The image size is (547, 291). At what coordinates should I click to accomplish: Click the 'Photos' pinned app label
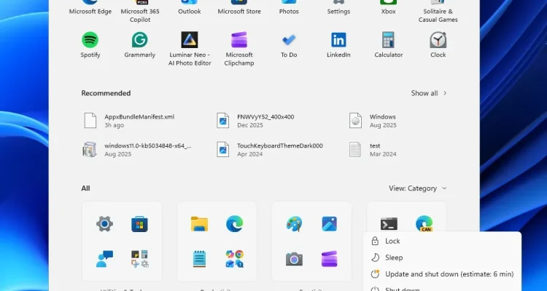pos(289,12)
